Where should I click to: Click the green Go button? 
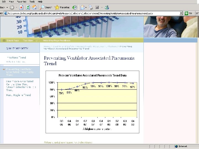[188, 13]
